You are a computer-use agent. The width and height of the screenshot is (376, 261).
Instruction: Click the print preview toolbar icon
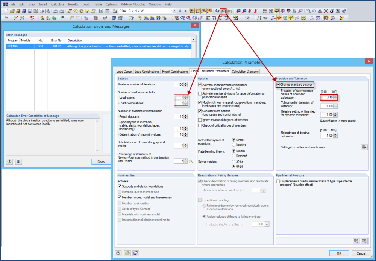48,11
